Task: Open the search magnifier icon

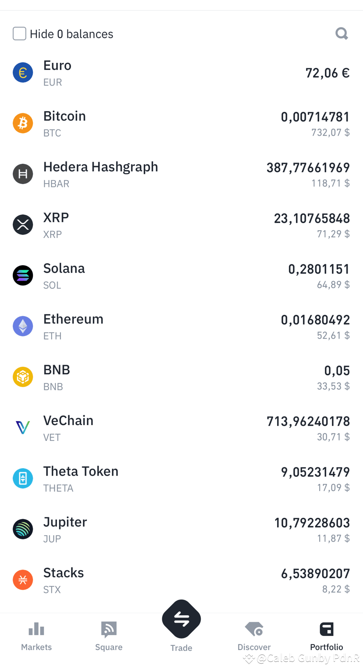Action: 342,33
